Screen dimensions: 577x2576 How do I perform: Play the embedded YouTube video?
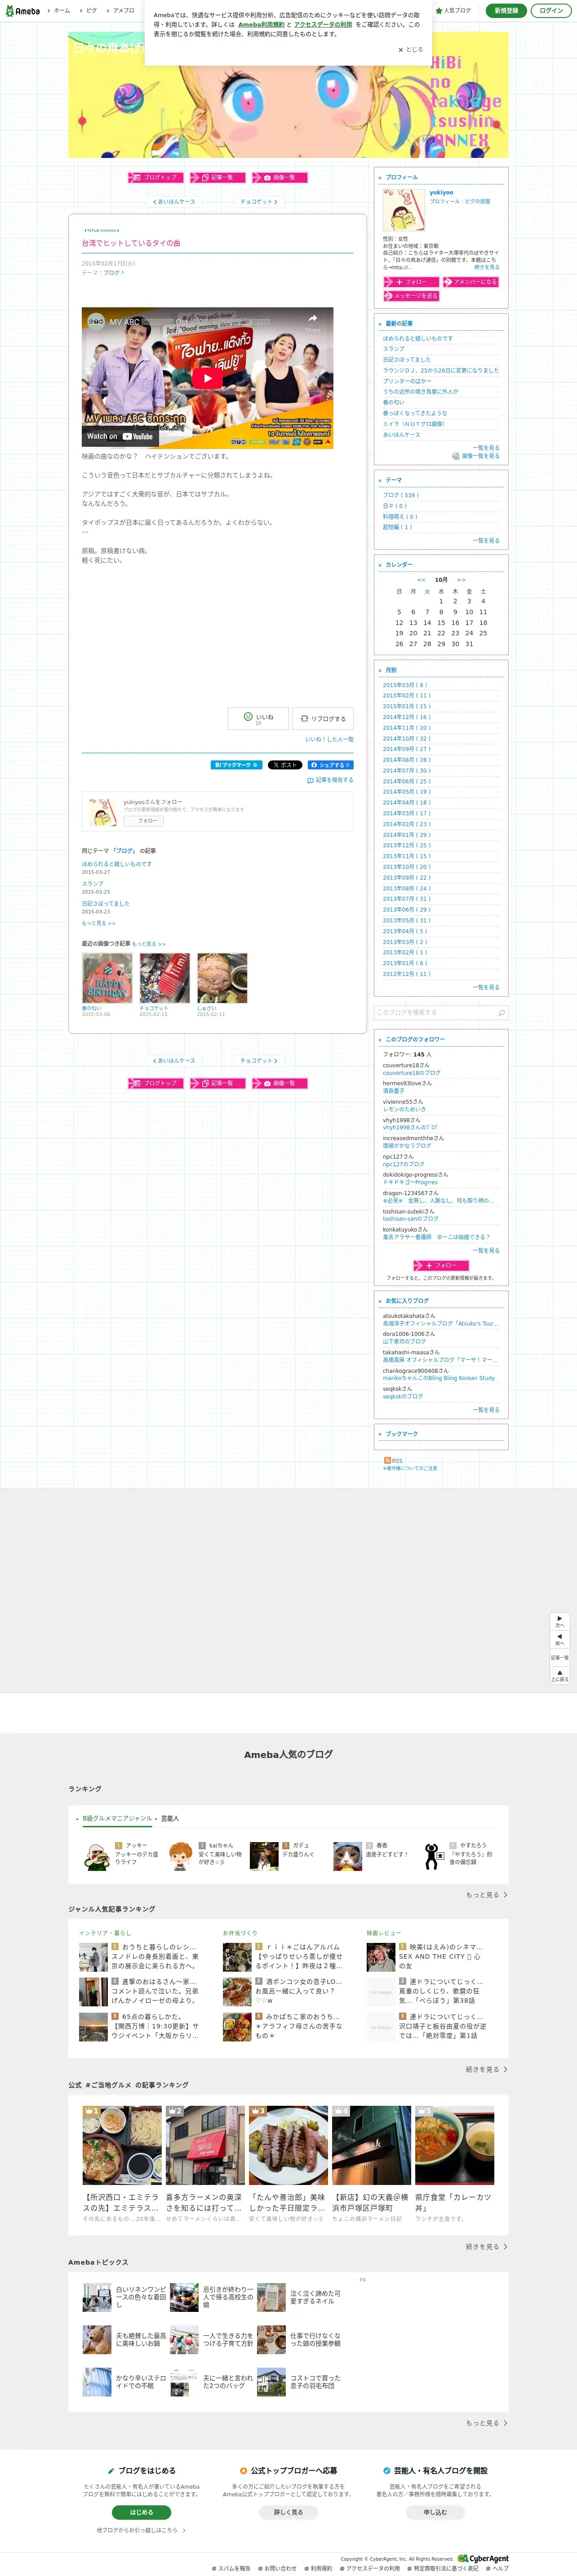pyautogui.click(x=208, y=378)
